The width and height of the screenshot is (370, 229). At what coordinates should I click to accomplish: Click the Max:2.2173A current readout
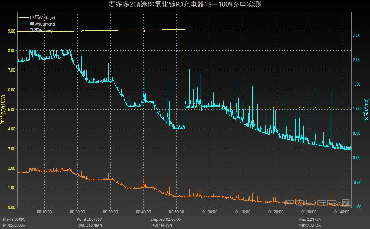pyautogui.click(x=310, y=219)
